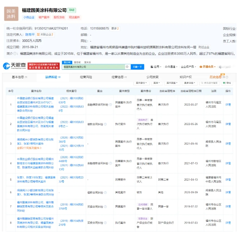Open 详情 for the 2022-05-27 case

(228, 105)
